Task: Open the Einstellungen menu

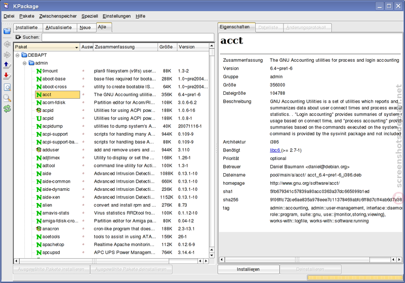Action: pyautogui.click(x=116, y=16)
